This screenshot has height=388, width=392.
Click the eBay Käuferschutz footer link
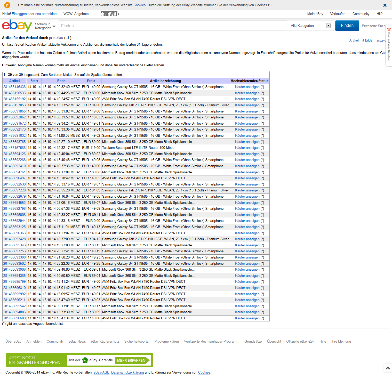pyautogui.click(x=105, y=342)
